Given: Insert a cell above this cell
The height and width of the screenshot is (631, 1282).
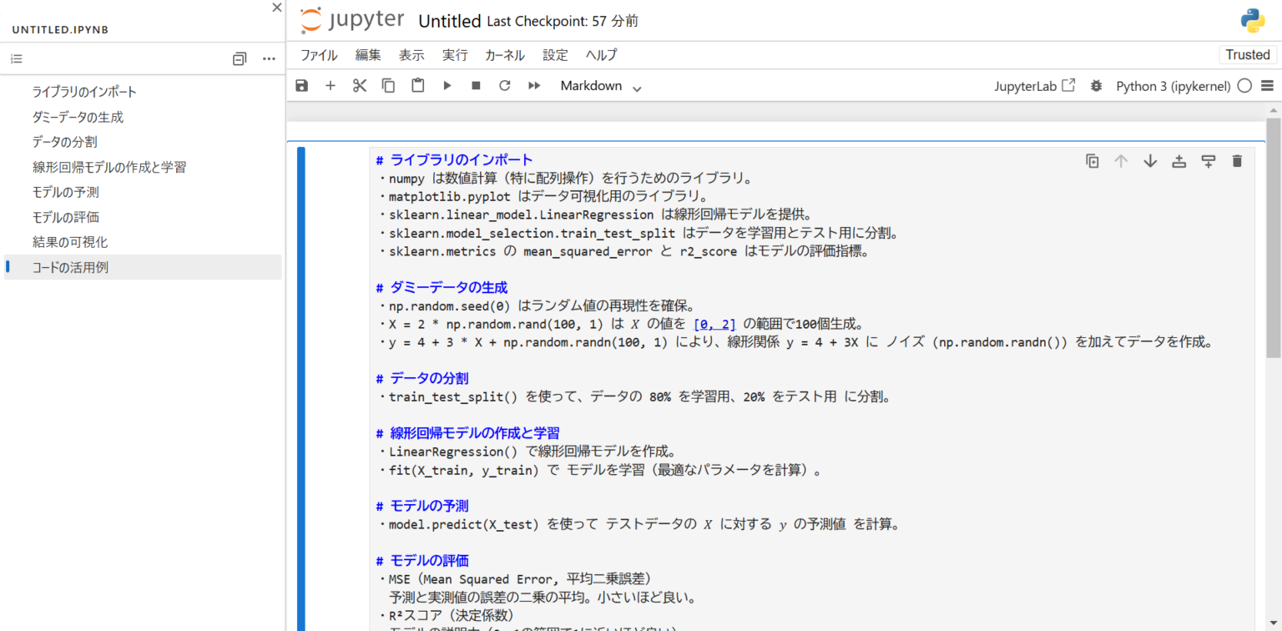Looking at the screenshot, I should coord(1179,161).
